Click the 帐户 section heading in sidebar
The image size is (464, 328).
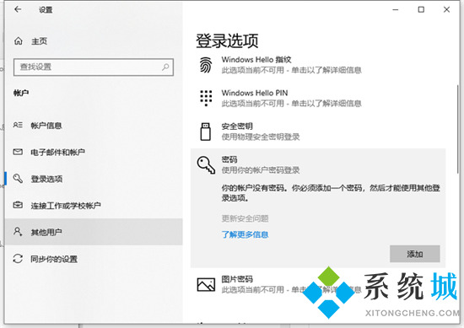(21, 93)
